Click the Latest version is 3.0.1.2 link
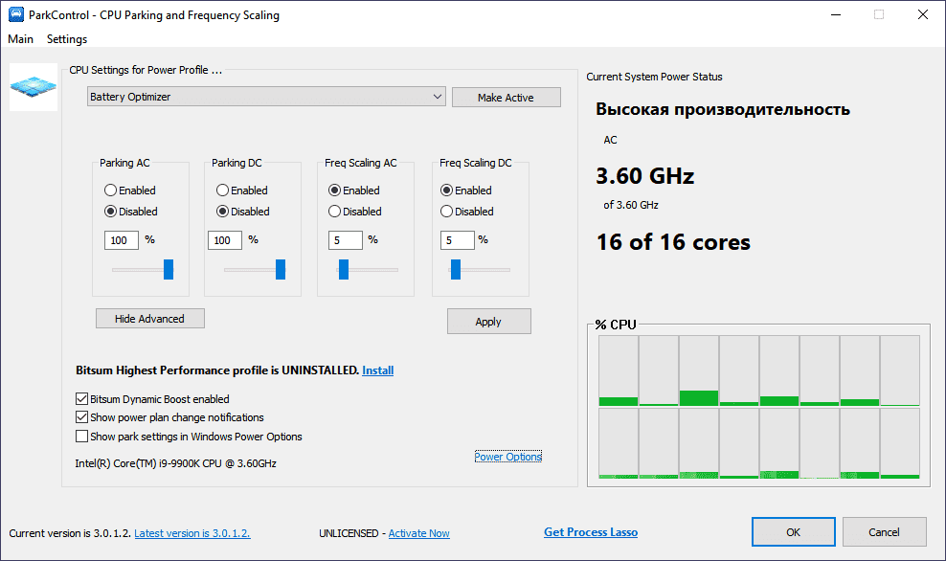Viewport: 946px width, 561px height. tap(191, 533)
